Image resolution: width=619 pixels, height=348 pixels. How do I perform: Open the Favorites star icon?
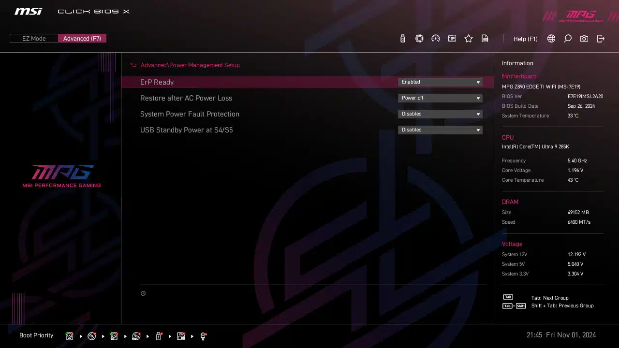(469, 39)
